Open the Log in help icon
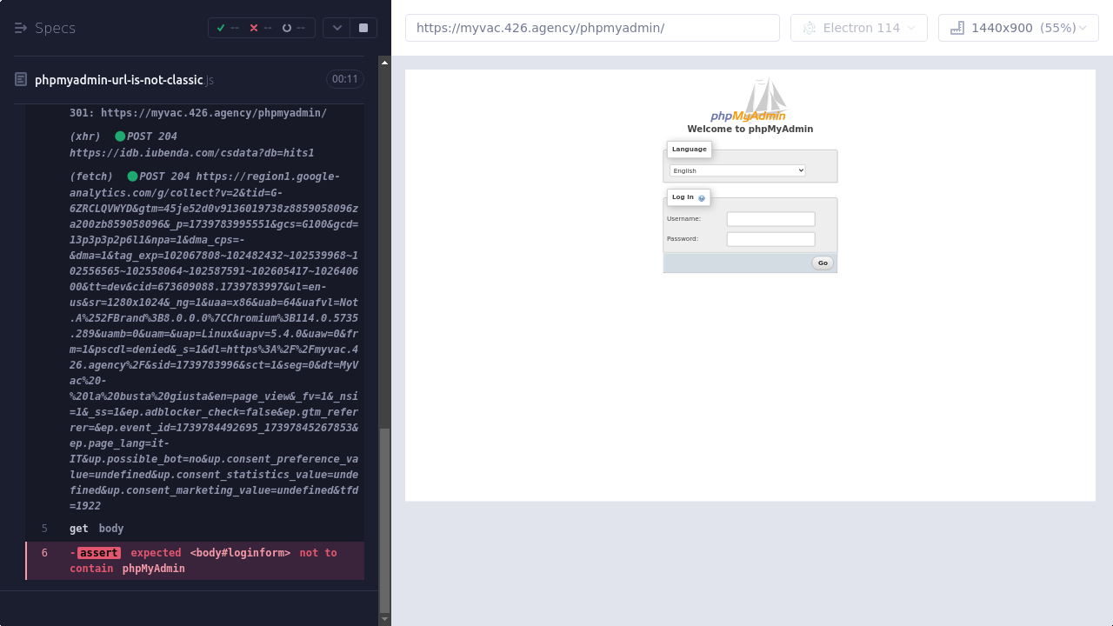This screenshot has width=1113, height=626. [702, 198]
